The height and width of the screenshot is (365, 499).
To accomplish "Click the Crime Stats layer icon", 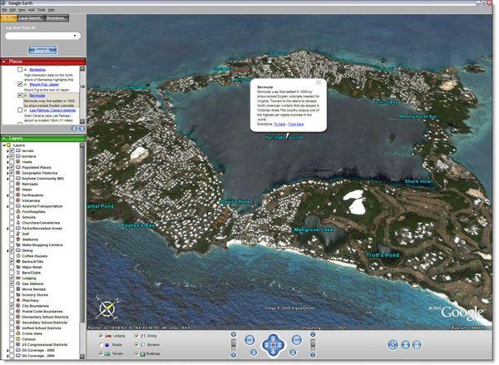I will pyautogui.click(x=18, y=333).
